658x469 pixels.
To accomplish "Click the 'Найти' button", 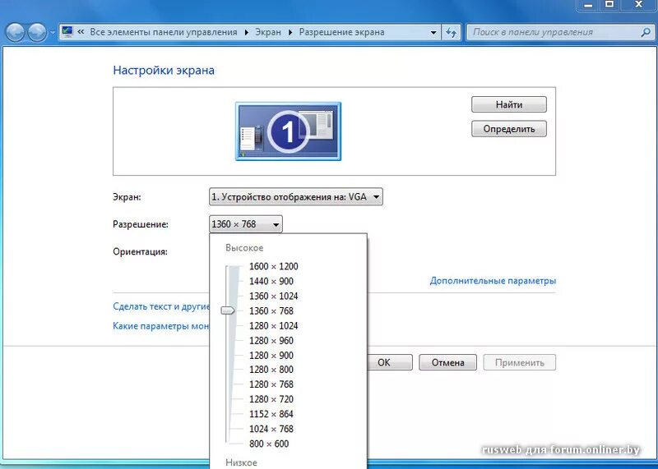I will [x=509, y=104].
